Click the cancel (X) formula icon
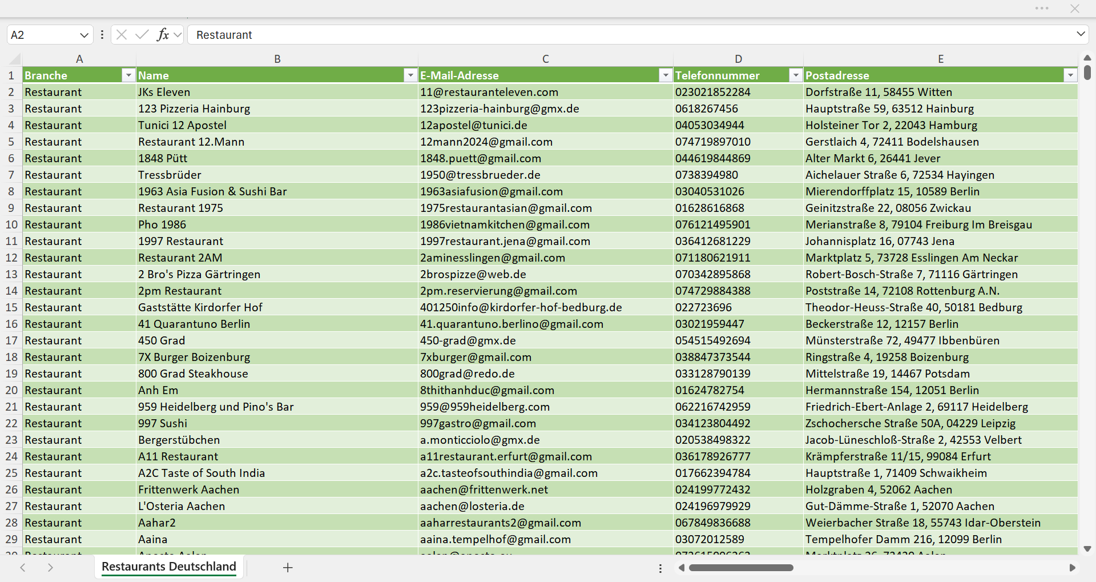 [122, 35]
